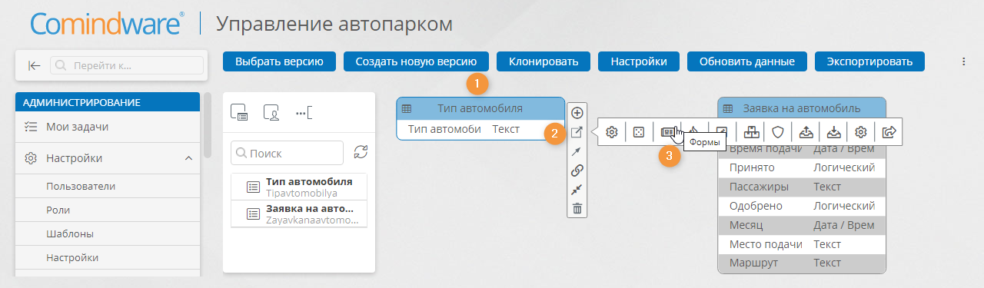
Task: Select the three-dots bracket icon in the template panel
Action: (x=304, y=113)
